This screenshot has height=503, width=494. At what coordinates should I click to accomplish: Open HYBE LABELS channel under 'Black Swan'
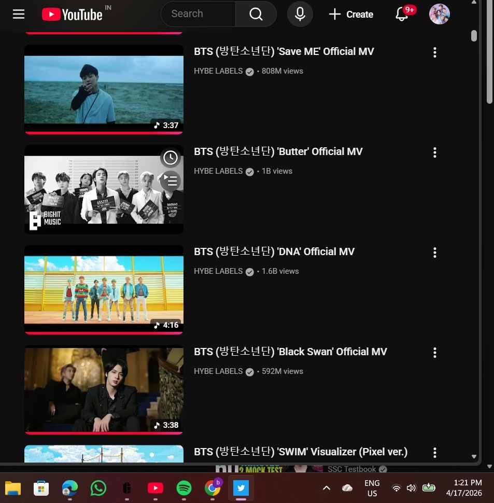click(218, 371)
